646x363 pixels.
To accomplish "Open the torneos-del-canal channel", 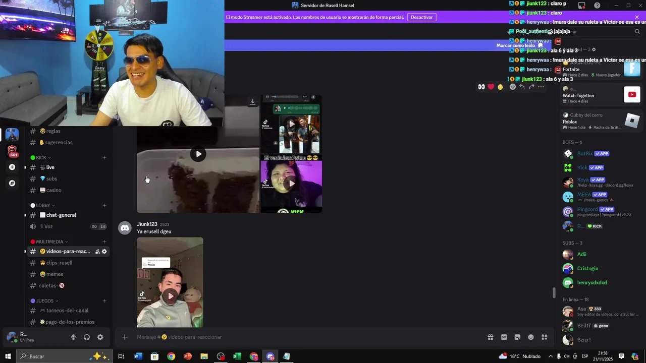I will (68, 311).
